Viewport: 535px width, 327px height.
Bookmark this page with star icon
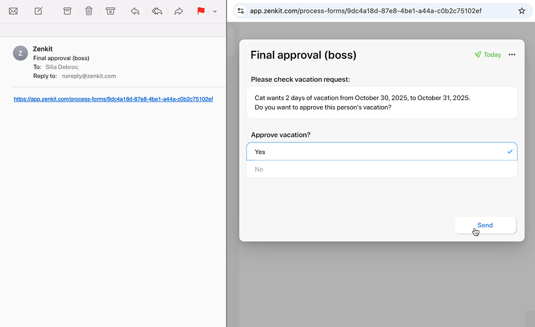(x=521, y=11)
